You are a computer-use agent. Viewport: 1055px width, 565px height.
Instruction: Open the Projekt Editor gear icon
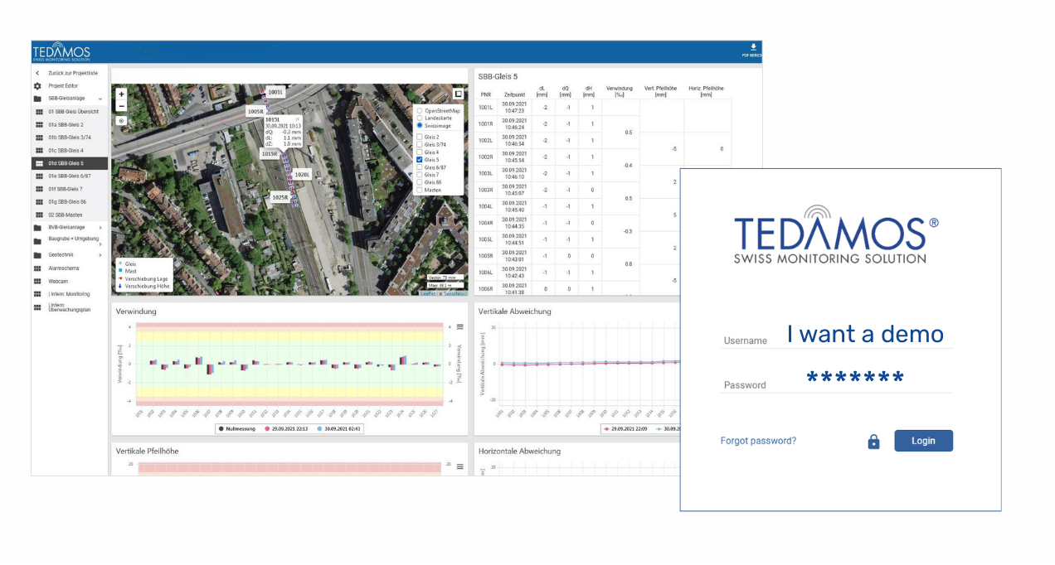(37, 86)
